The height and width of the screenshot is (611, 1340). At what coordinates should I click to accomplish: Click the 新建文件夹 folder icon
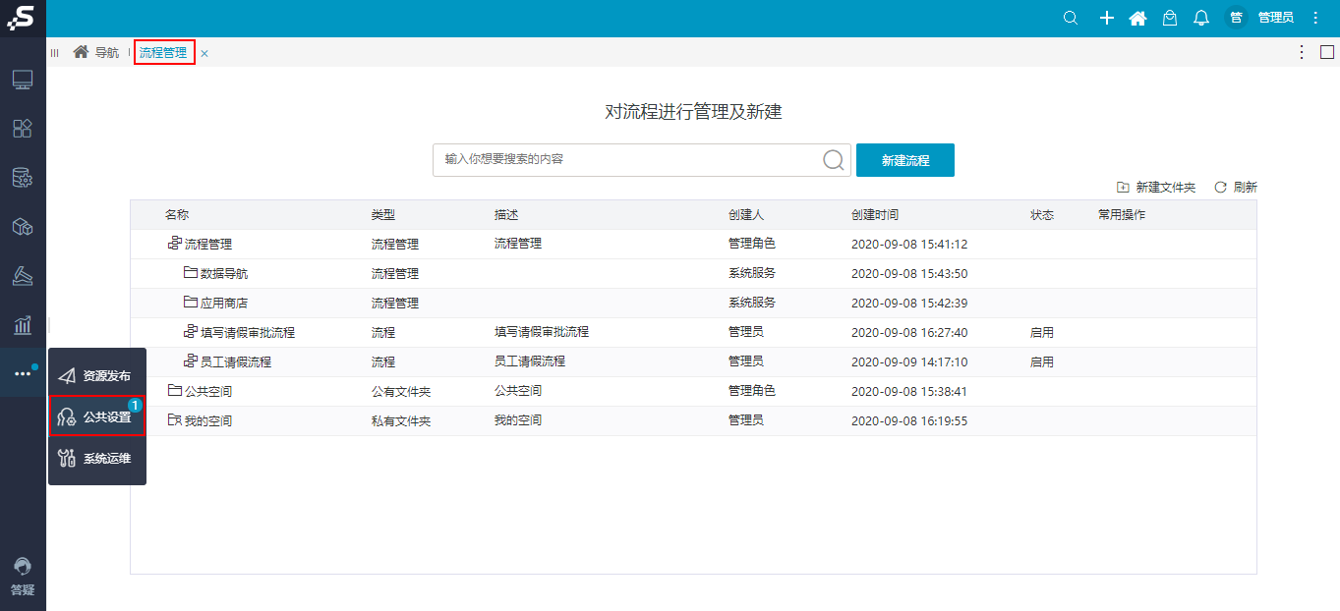coord(1123,187)
